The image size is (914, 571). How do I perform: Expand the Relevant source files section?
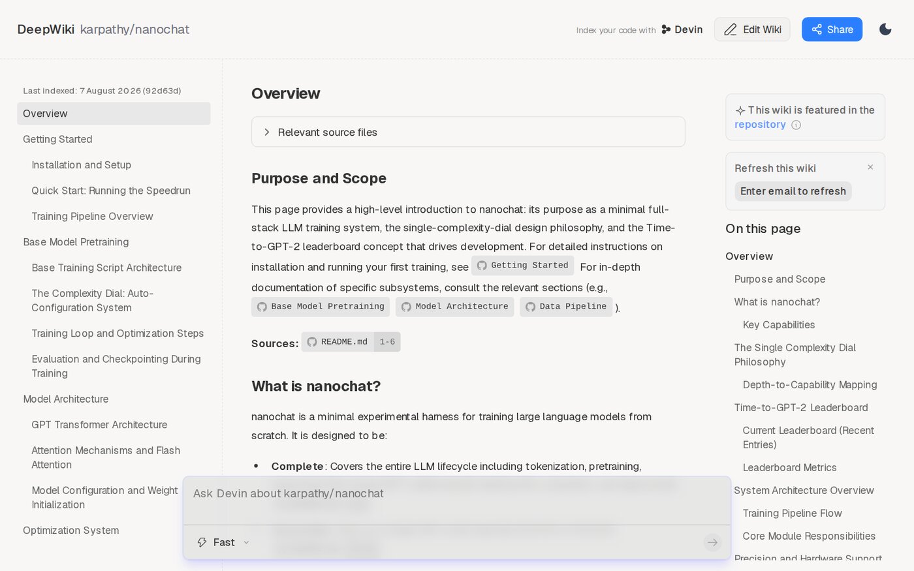[x=468, y=132]
